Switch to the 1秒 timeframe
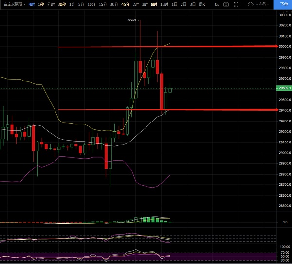Image resolution: width=292 pixels, height=264 pixels. coord(41,4)
